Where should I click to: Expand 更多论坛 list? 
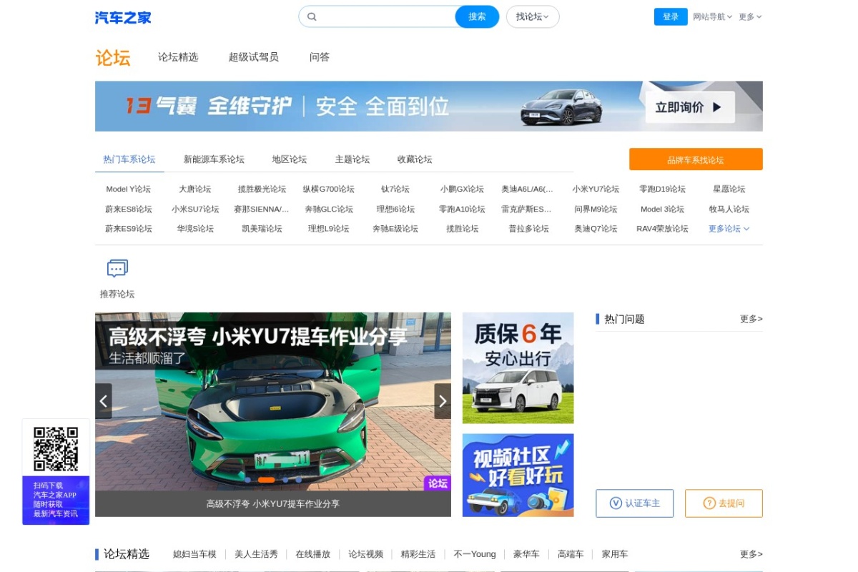pyautogui.click(x=729, y=229)
